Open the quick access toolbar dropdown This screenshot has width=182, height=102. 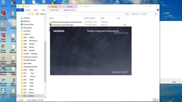click(28, 6)
